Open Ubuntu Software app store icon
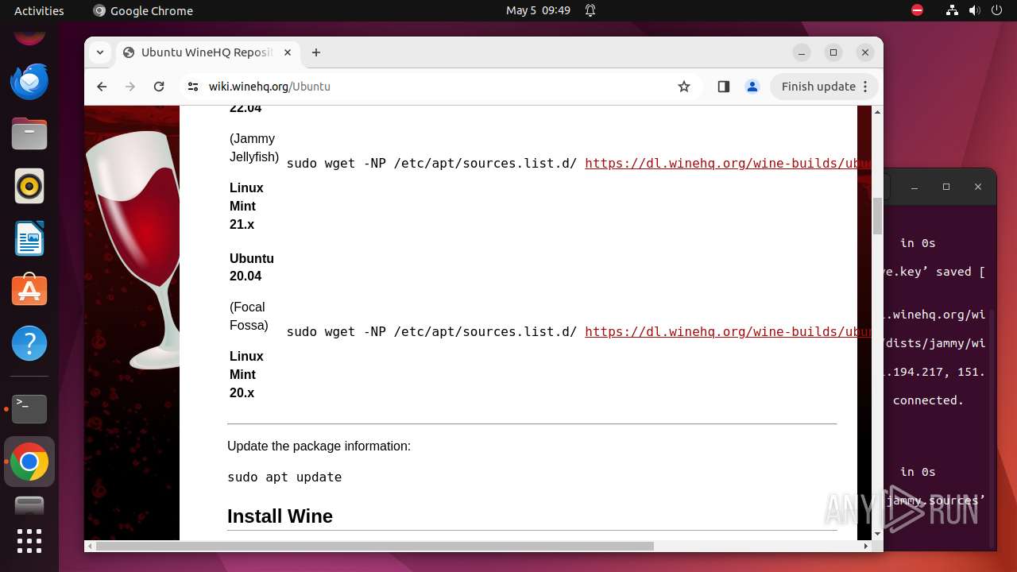The image size is (1017, 572). pyautogui.click(x=29, y=291)
